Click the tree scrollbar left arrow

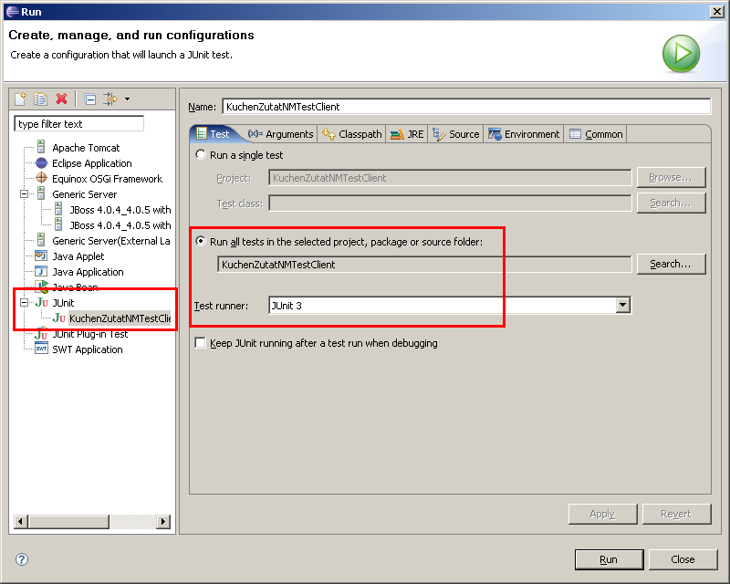(x=20, y=521)
